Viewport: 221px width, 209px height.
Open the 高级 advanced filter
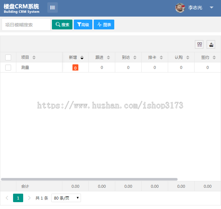tap(83, 24)
